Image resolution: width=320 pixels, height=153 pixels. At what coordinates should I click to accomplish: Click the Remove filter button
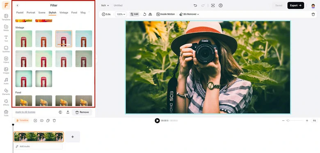point(82,112)
